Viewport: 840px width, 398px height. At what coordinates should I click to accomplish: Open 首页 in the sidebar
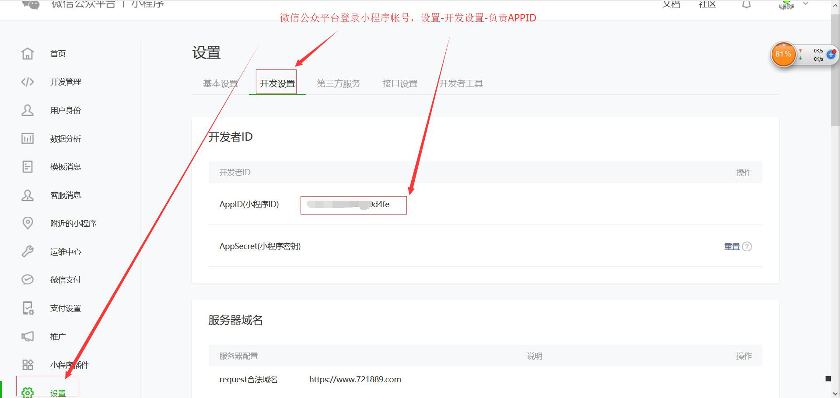coord(58,54)
